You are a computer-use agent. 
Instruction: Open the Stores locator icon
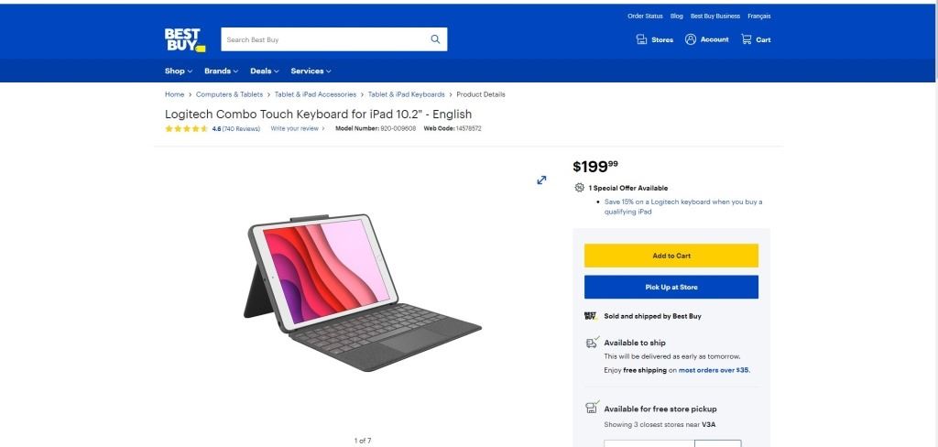pyautogui.click(x=641, y=39)
